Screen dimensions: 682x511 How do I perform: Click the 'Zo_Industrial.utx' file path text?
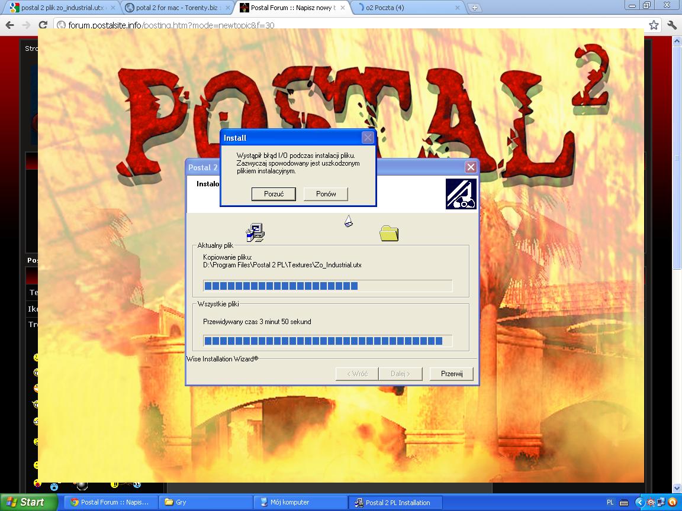pyautogui.click(x=282, y=265)
